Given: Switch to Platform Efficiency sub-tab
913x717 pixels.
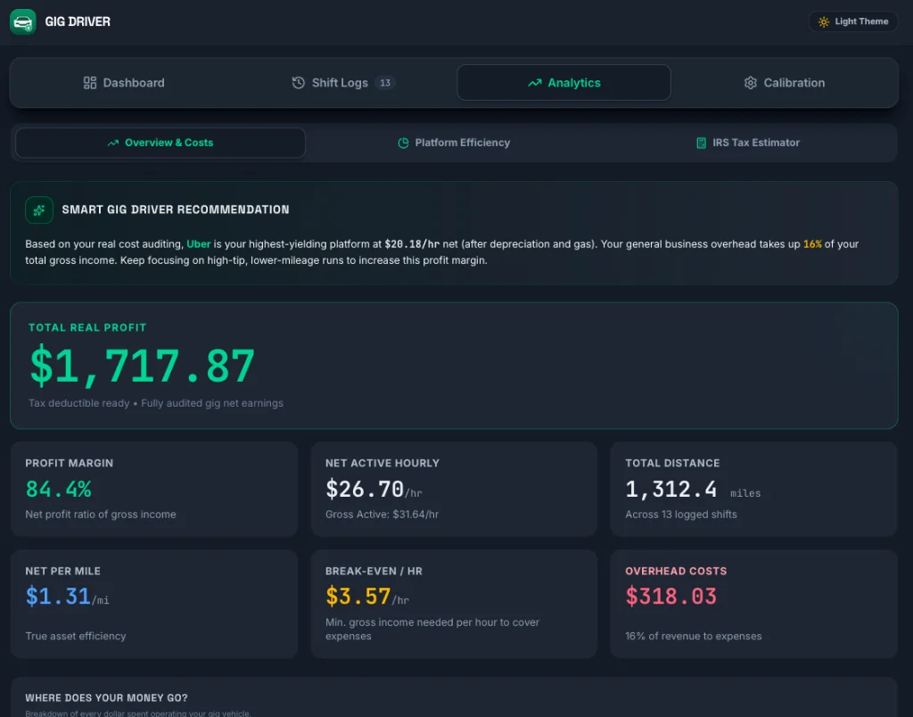Looking at the screenshot, I should (454, 143).
